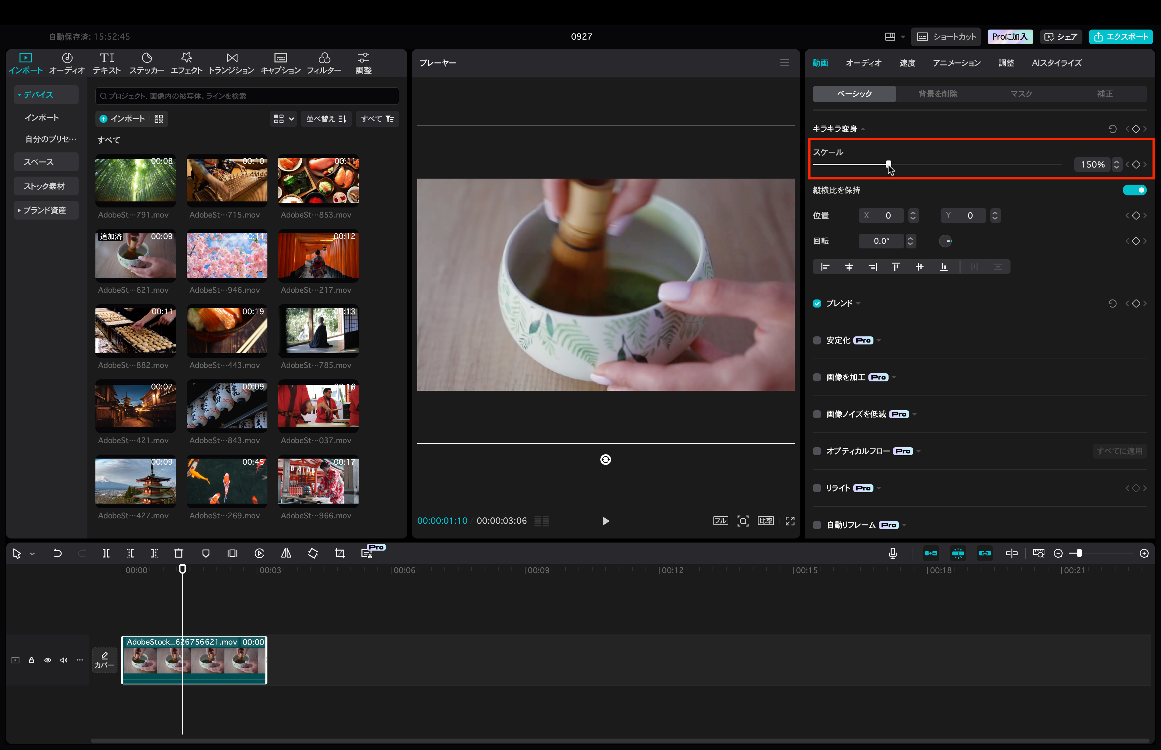Open the ストック素材 sidebar item
The height and width of the screenshot is (750, 1161).
[x=46, y=186]
